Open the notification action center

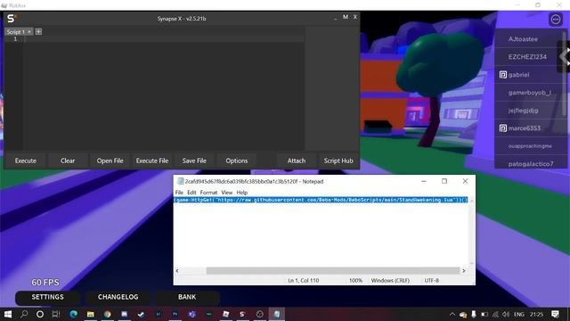(x=555, y=314)
